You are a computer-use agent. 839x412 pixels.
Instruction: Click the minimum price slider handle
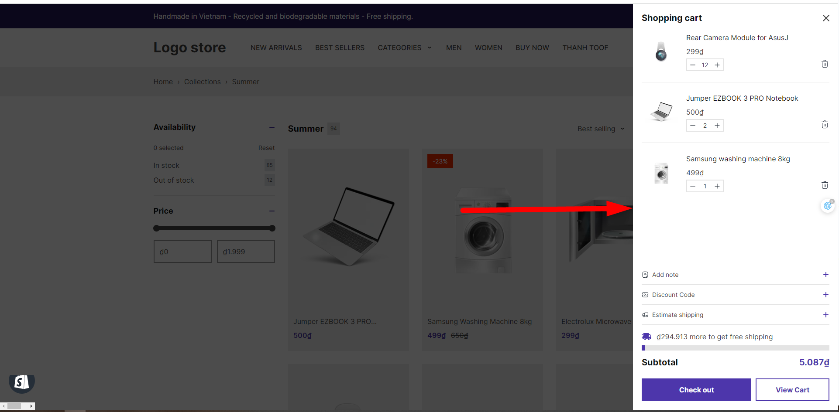156,228
